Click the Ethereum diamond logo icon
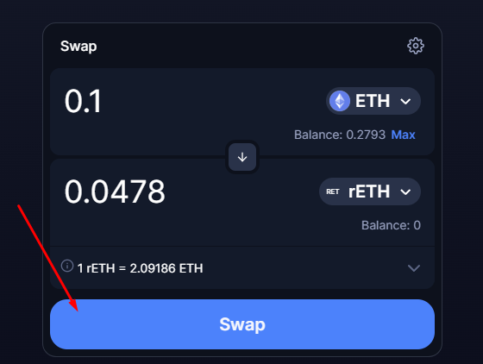Screen dimensions: 483x364 [340, 101]
